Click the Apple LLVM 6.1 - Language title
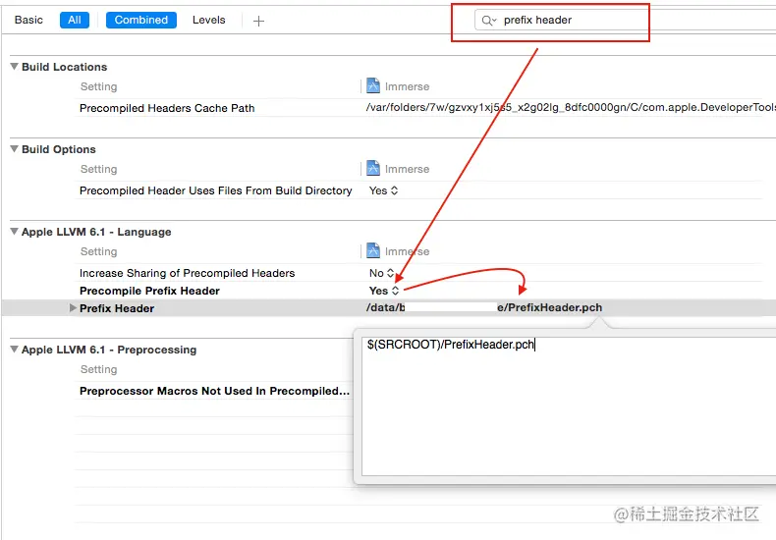The image size is (776, 540). point(96,232)
